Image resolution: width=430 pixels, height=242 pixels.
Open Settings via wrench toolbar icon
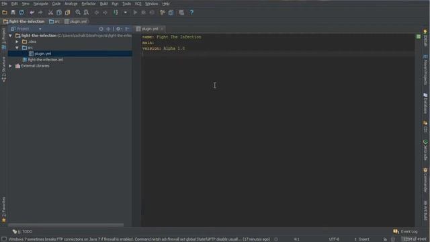(163, 12)
